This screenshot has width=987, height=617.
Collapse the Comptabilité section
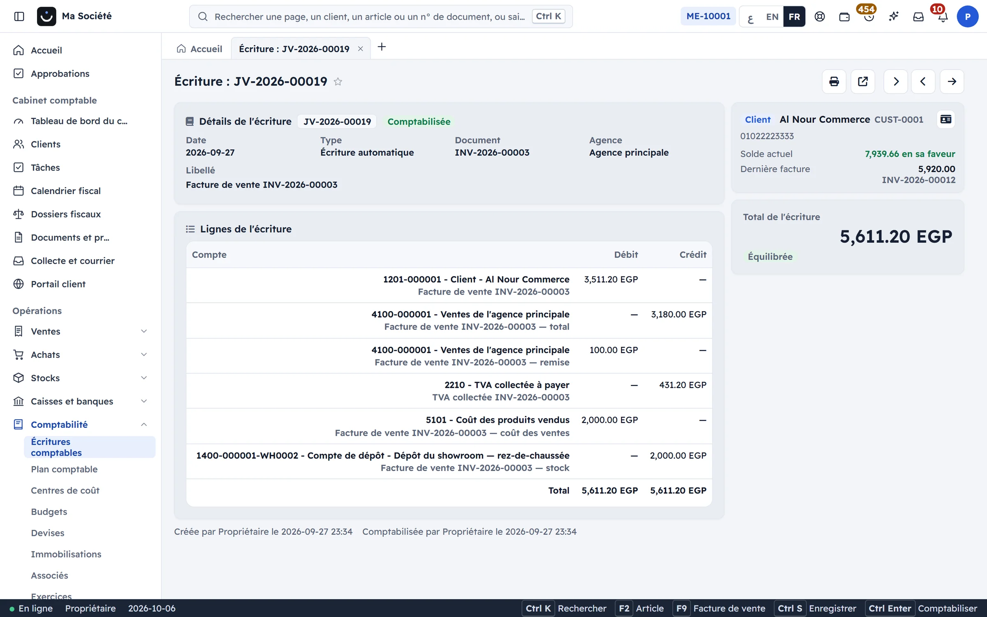tap(80, 424)
